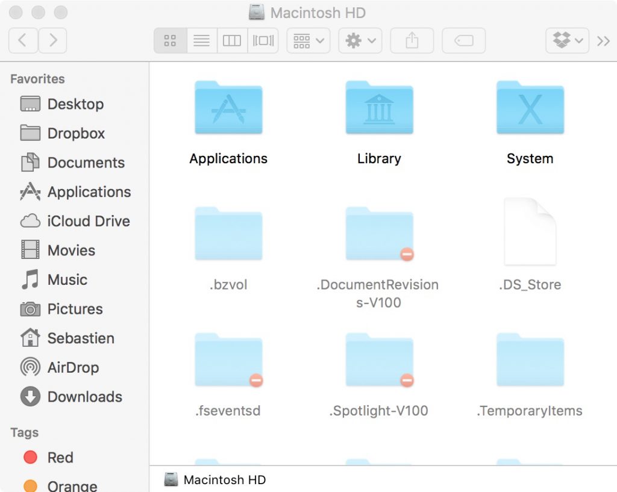Go back with the left arrow button
The width and height of the screenshot is (617, 492).
23,40
